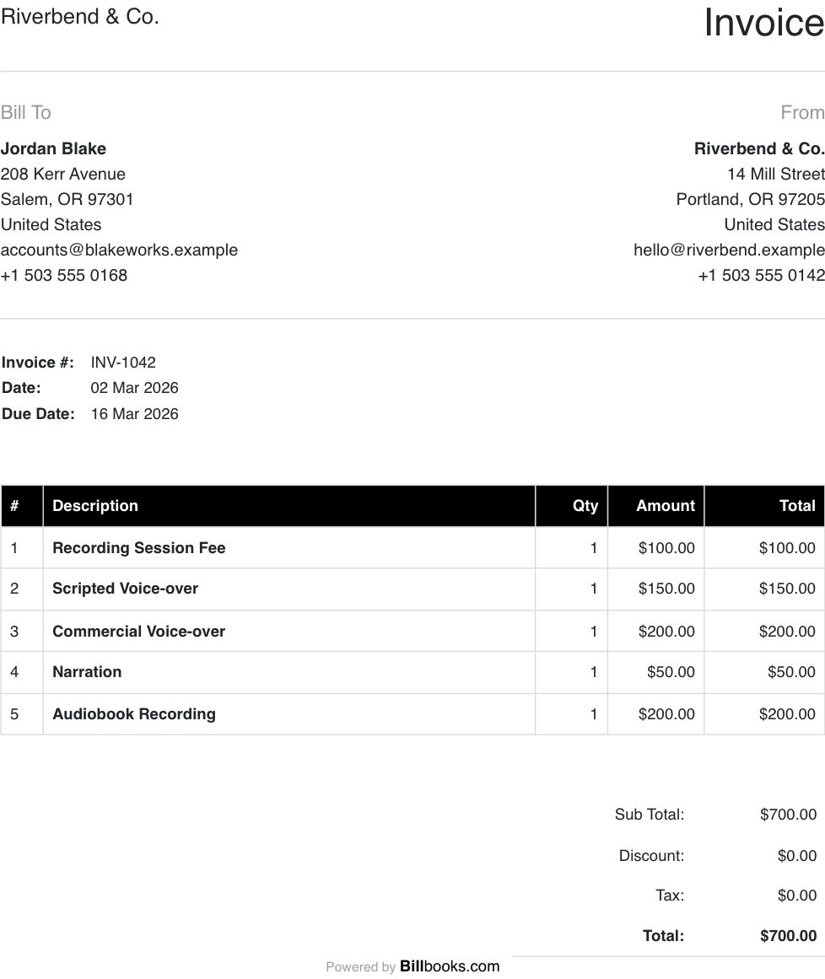Click $200.00 total for Audiobook Recording
825x979 pixels.
(787, 713)
